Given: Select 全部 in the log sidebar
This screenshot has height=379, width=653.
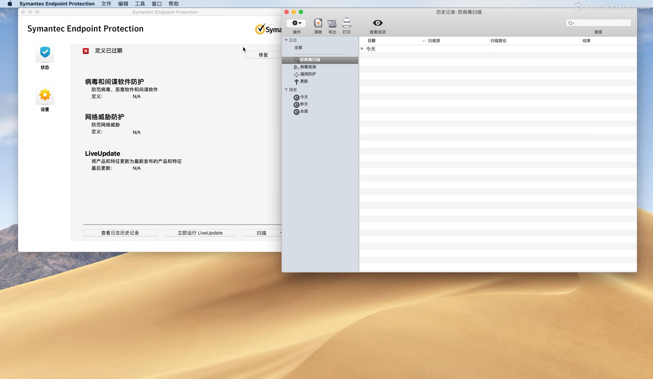Looking at the screenshot, I should click(x=298, y=47).
